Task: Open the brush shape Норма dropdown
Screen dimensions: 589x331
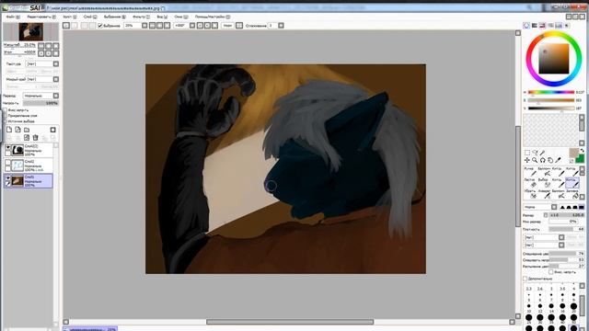Action: (554, 207)
